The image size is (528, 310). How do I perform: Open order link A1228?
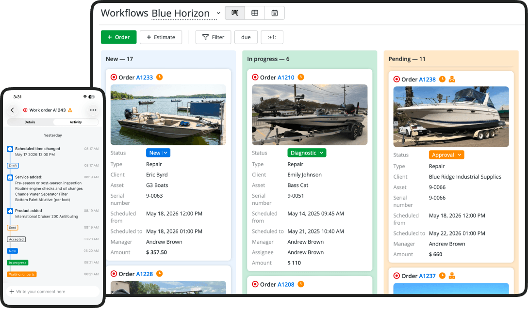[145, 274]
